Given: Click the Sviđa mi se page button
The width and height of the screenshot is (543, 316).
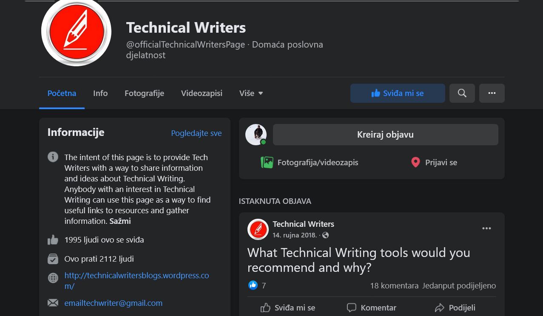Looking at the screenshot, I should (397, 93).
